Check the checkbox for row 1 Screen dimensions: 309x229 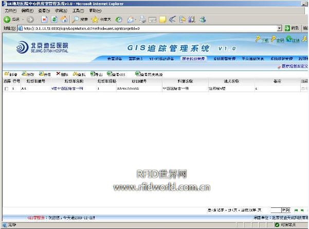[6, 89]
